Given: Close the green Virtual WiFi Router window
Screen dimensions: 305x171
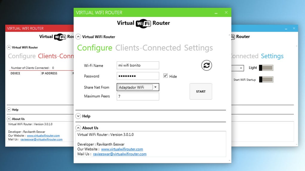Looking at the screenshot, I should click(x=226, y=13).
